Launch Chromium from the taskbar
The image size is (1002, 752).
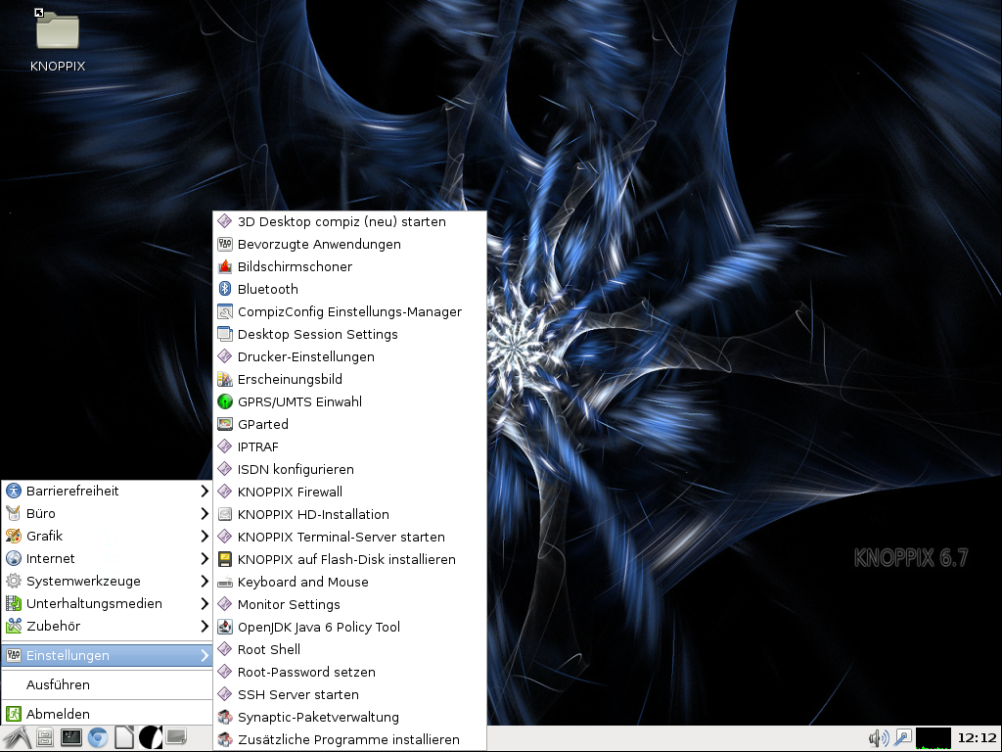coord(97,737)
